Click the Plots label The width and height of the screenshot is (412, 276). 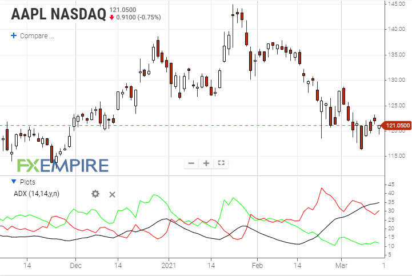(x=27, y=182)
